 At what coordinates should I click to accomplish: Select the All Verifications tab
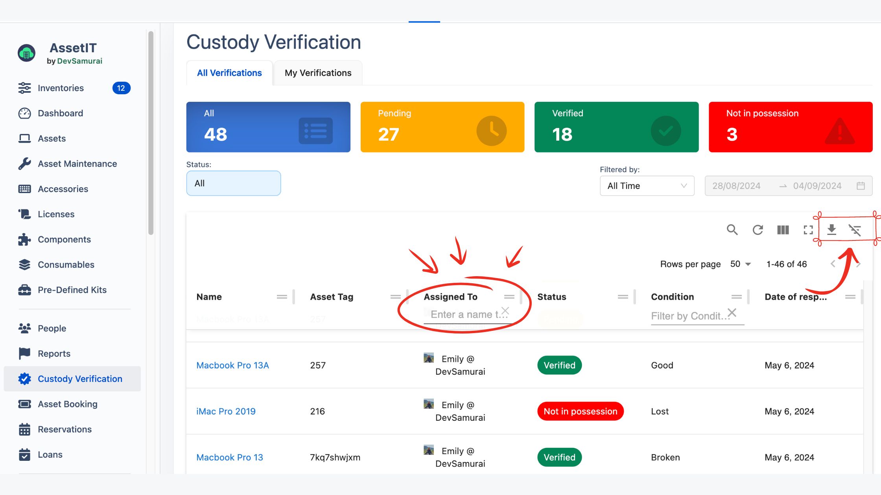point(229,73)
